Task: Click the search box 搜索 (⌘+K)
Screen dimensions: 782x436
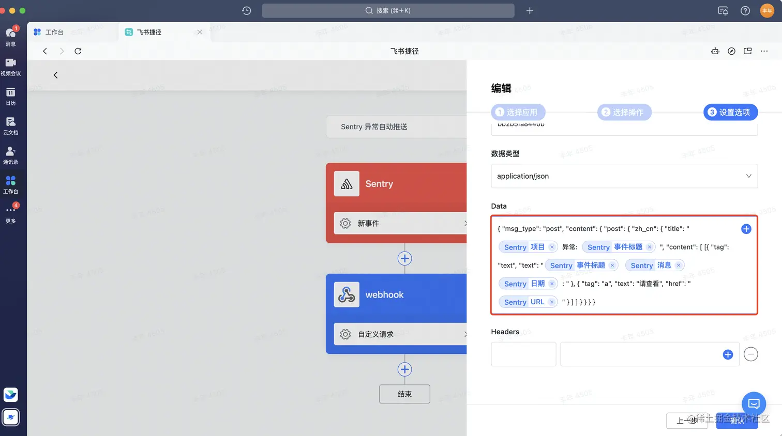Action: [388, 10]
